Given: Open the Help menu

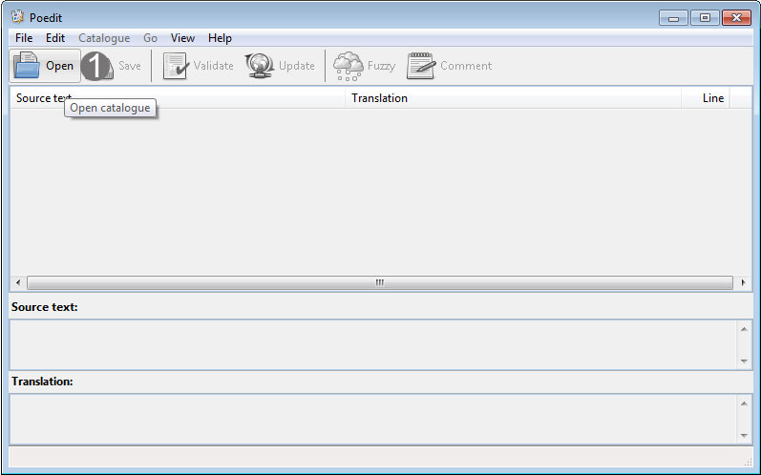Looking at the screenshot, I should click(x=220, y=38).
